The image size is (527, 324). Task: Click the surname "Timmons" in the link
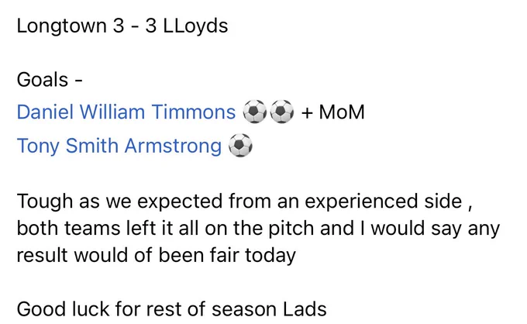[194, 112]
